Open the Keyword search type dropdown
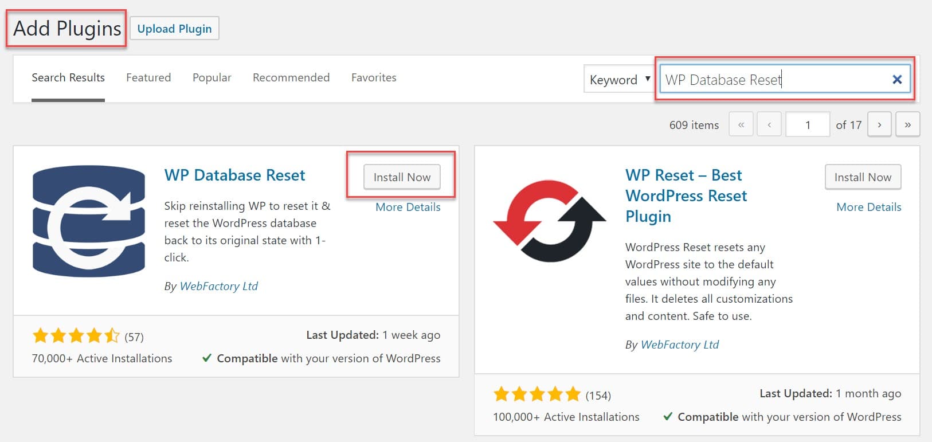932x442 pixels. click(x=619, y=79)
